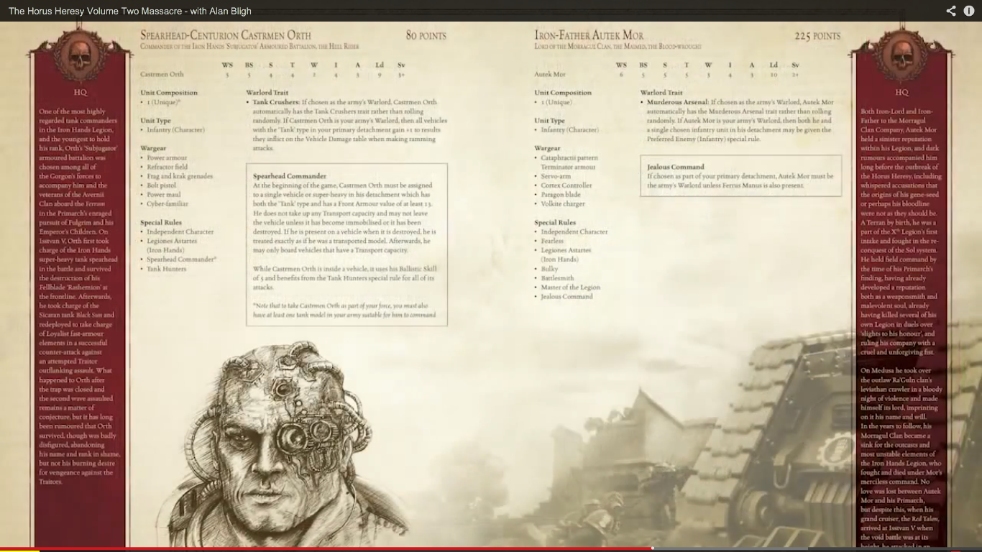Select the "Master of the Legion" rule
Screen dimensions: 982x552
point(571,287)
